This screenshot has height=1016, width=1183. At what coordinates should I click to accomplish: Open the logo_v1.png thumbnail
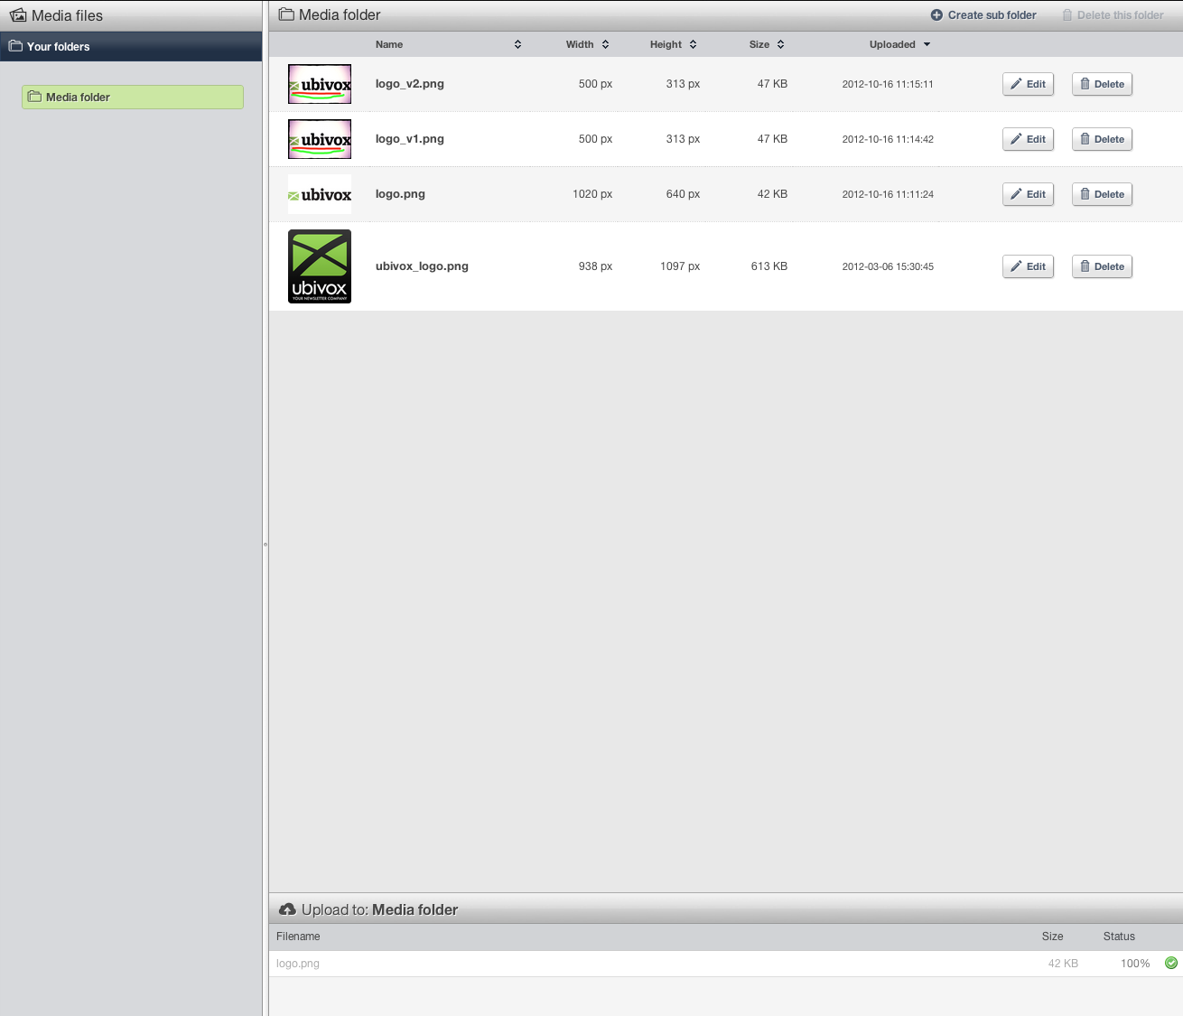(x=320, y=139)
